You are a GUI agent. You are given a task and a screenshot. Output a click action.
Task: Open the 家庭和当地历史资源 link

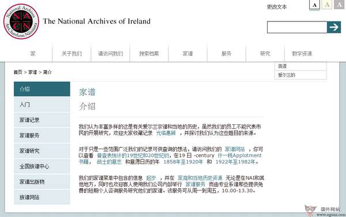[200, 178]
